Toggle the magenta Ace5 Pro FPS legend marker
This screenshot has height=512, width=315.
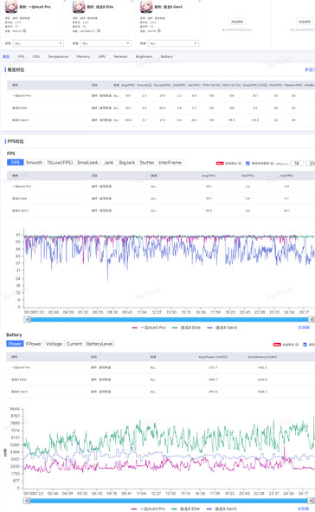[135, 327]
